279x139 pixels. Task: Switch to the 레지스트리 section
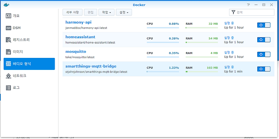point(29,40)
